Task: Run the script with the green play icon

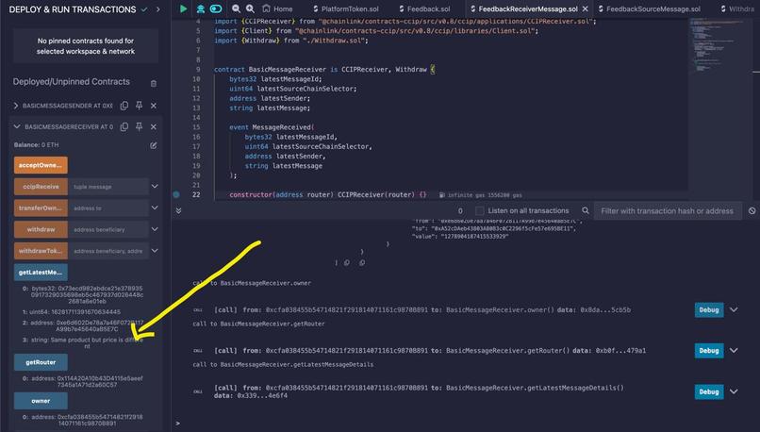Action: point(183,8)
